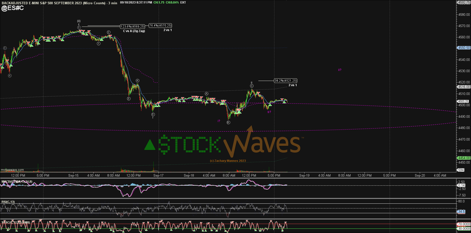471x233 pixels.
Task: Click the 4470.00 price axis label
Action: [465, 139]
